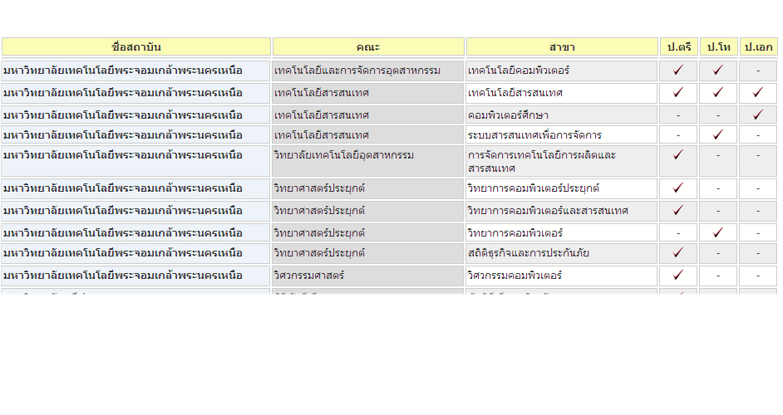Click the สาขา column header
Viewport: 783px width, 415px height.
(562, 46)
